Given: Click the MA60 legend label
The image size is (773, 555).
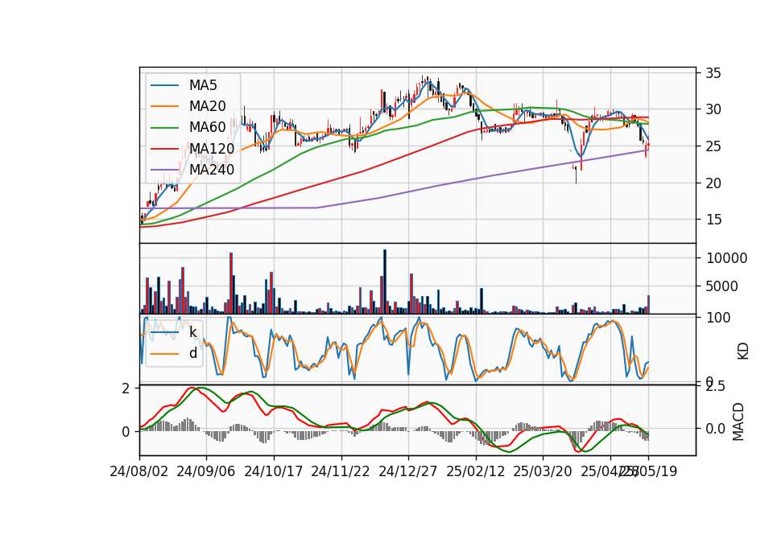Looking at the screenshot, I should point(207,128).
